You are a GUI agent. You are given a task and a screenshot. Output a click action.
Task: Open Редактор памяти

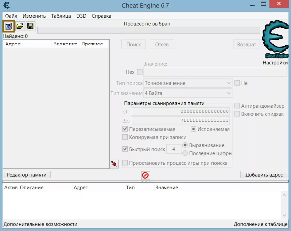[27, 175]
